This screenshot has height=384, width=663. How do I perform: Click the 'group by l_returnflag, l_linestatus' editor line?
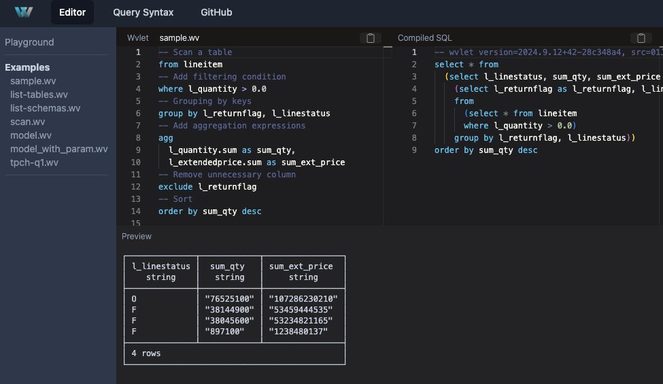(244, 114)
